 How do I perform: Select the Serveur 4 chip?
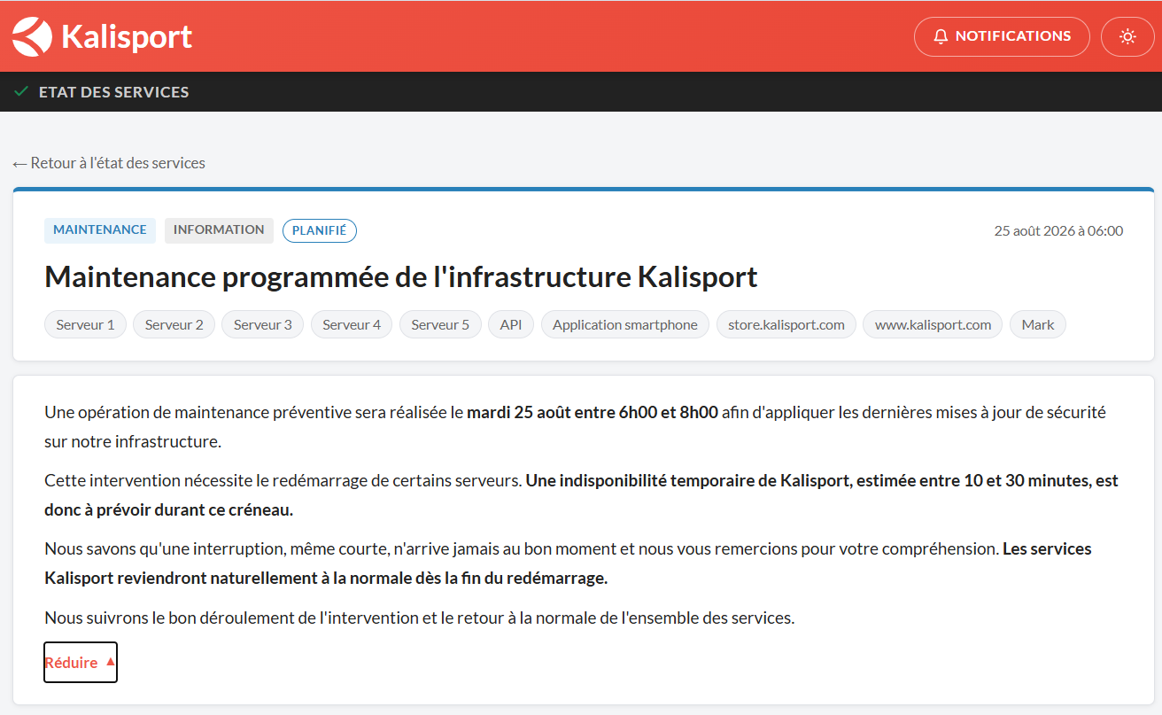click(x=352, y=325)
